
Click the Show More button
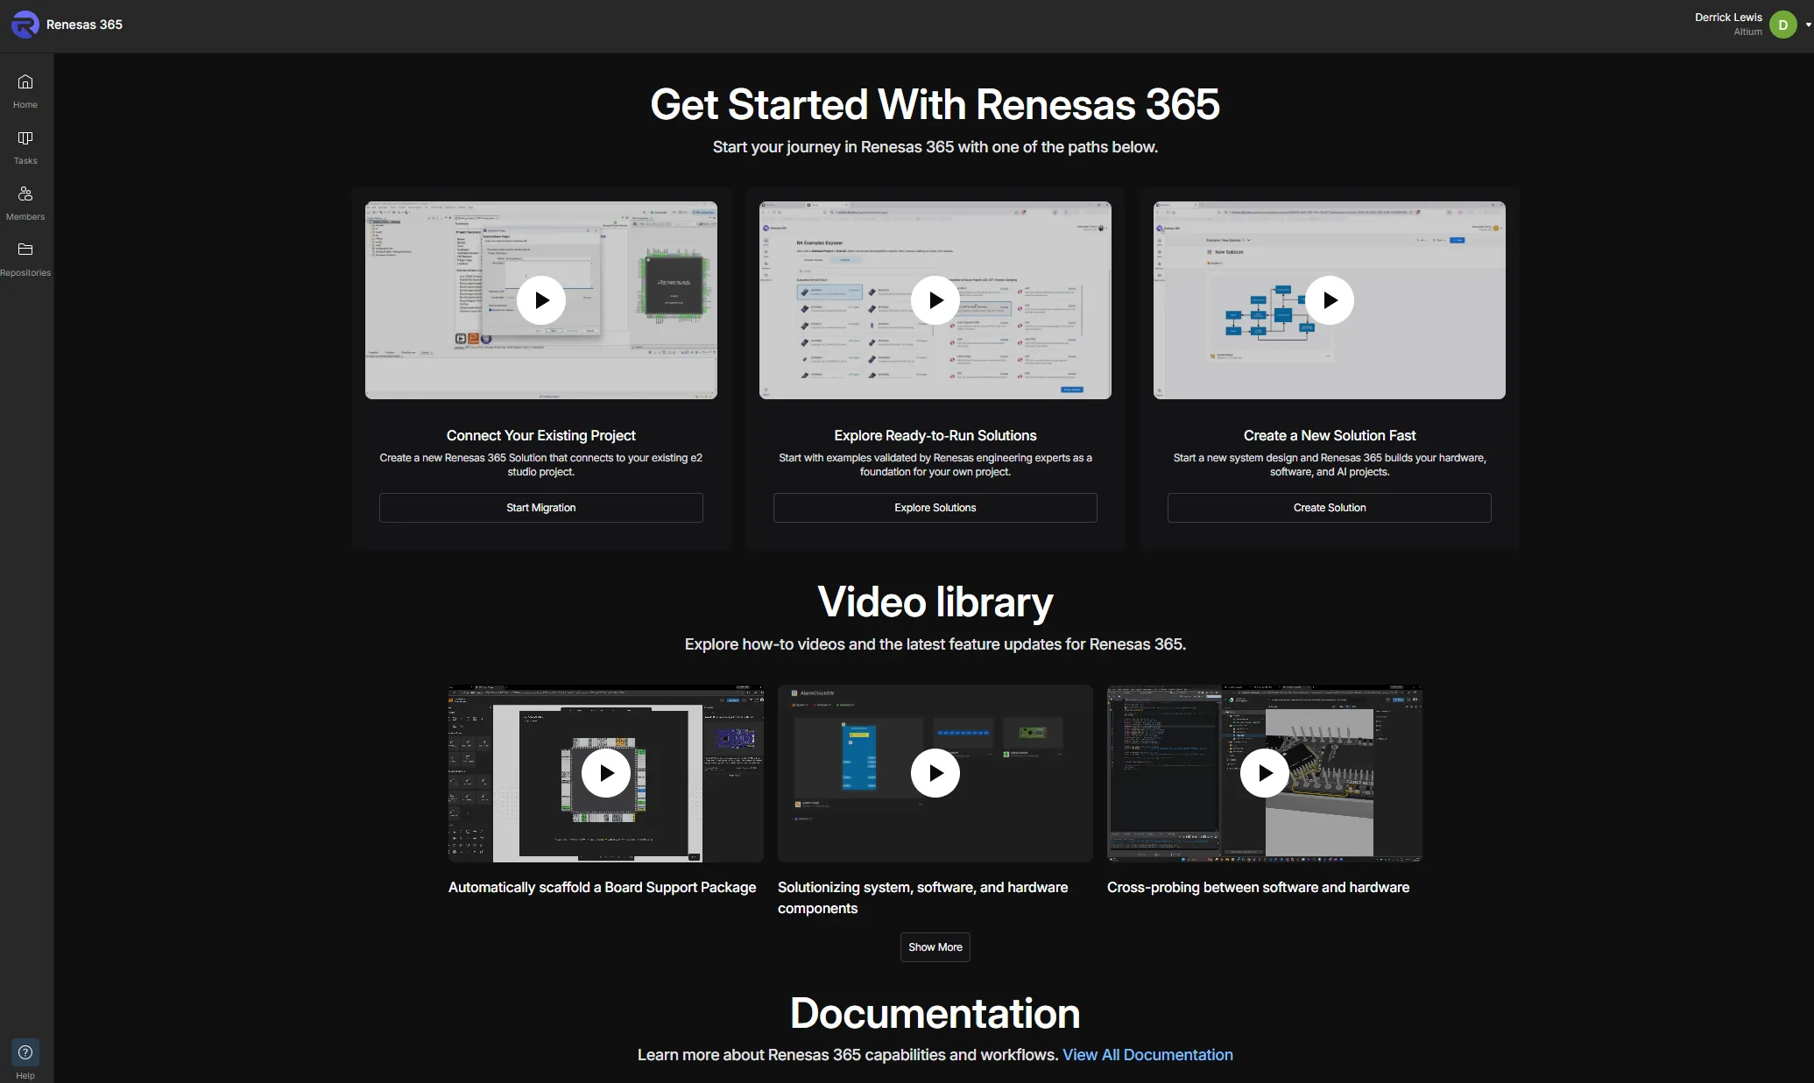(935, 947)
